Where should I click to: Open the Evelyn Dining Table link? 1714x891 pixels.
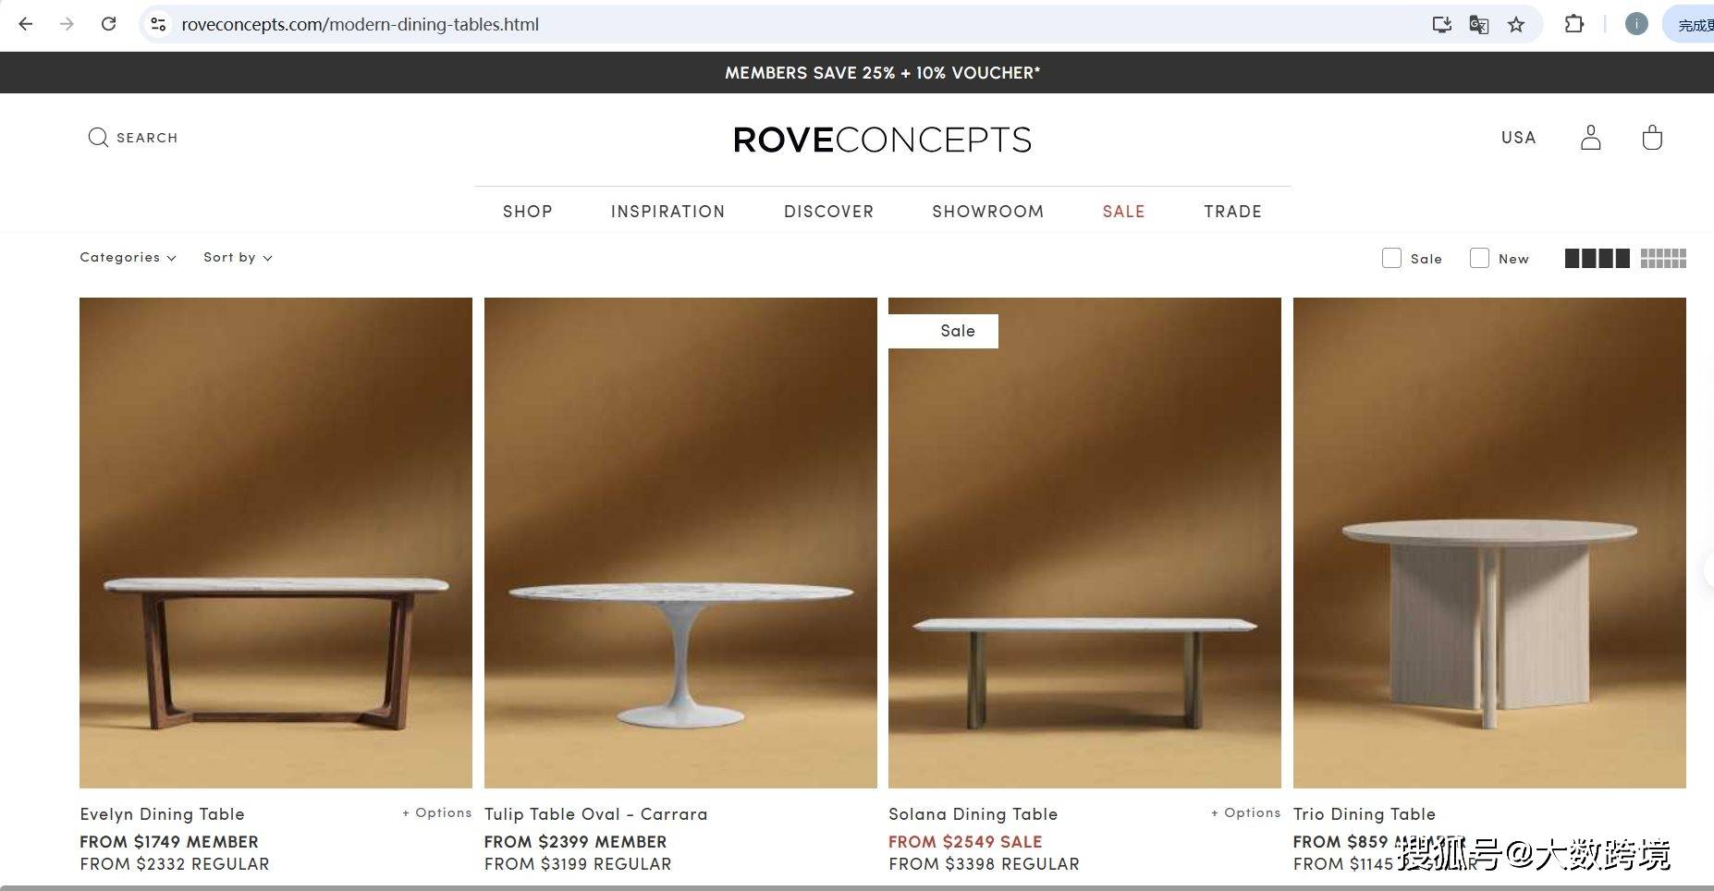point(162,814)
